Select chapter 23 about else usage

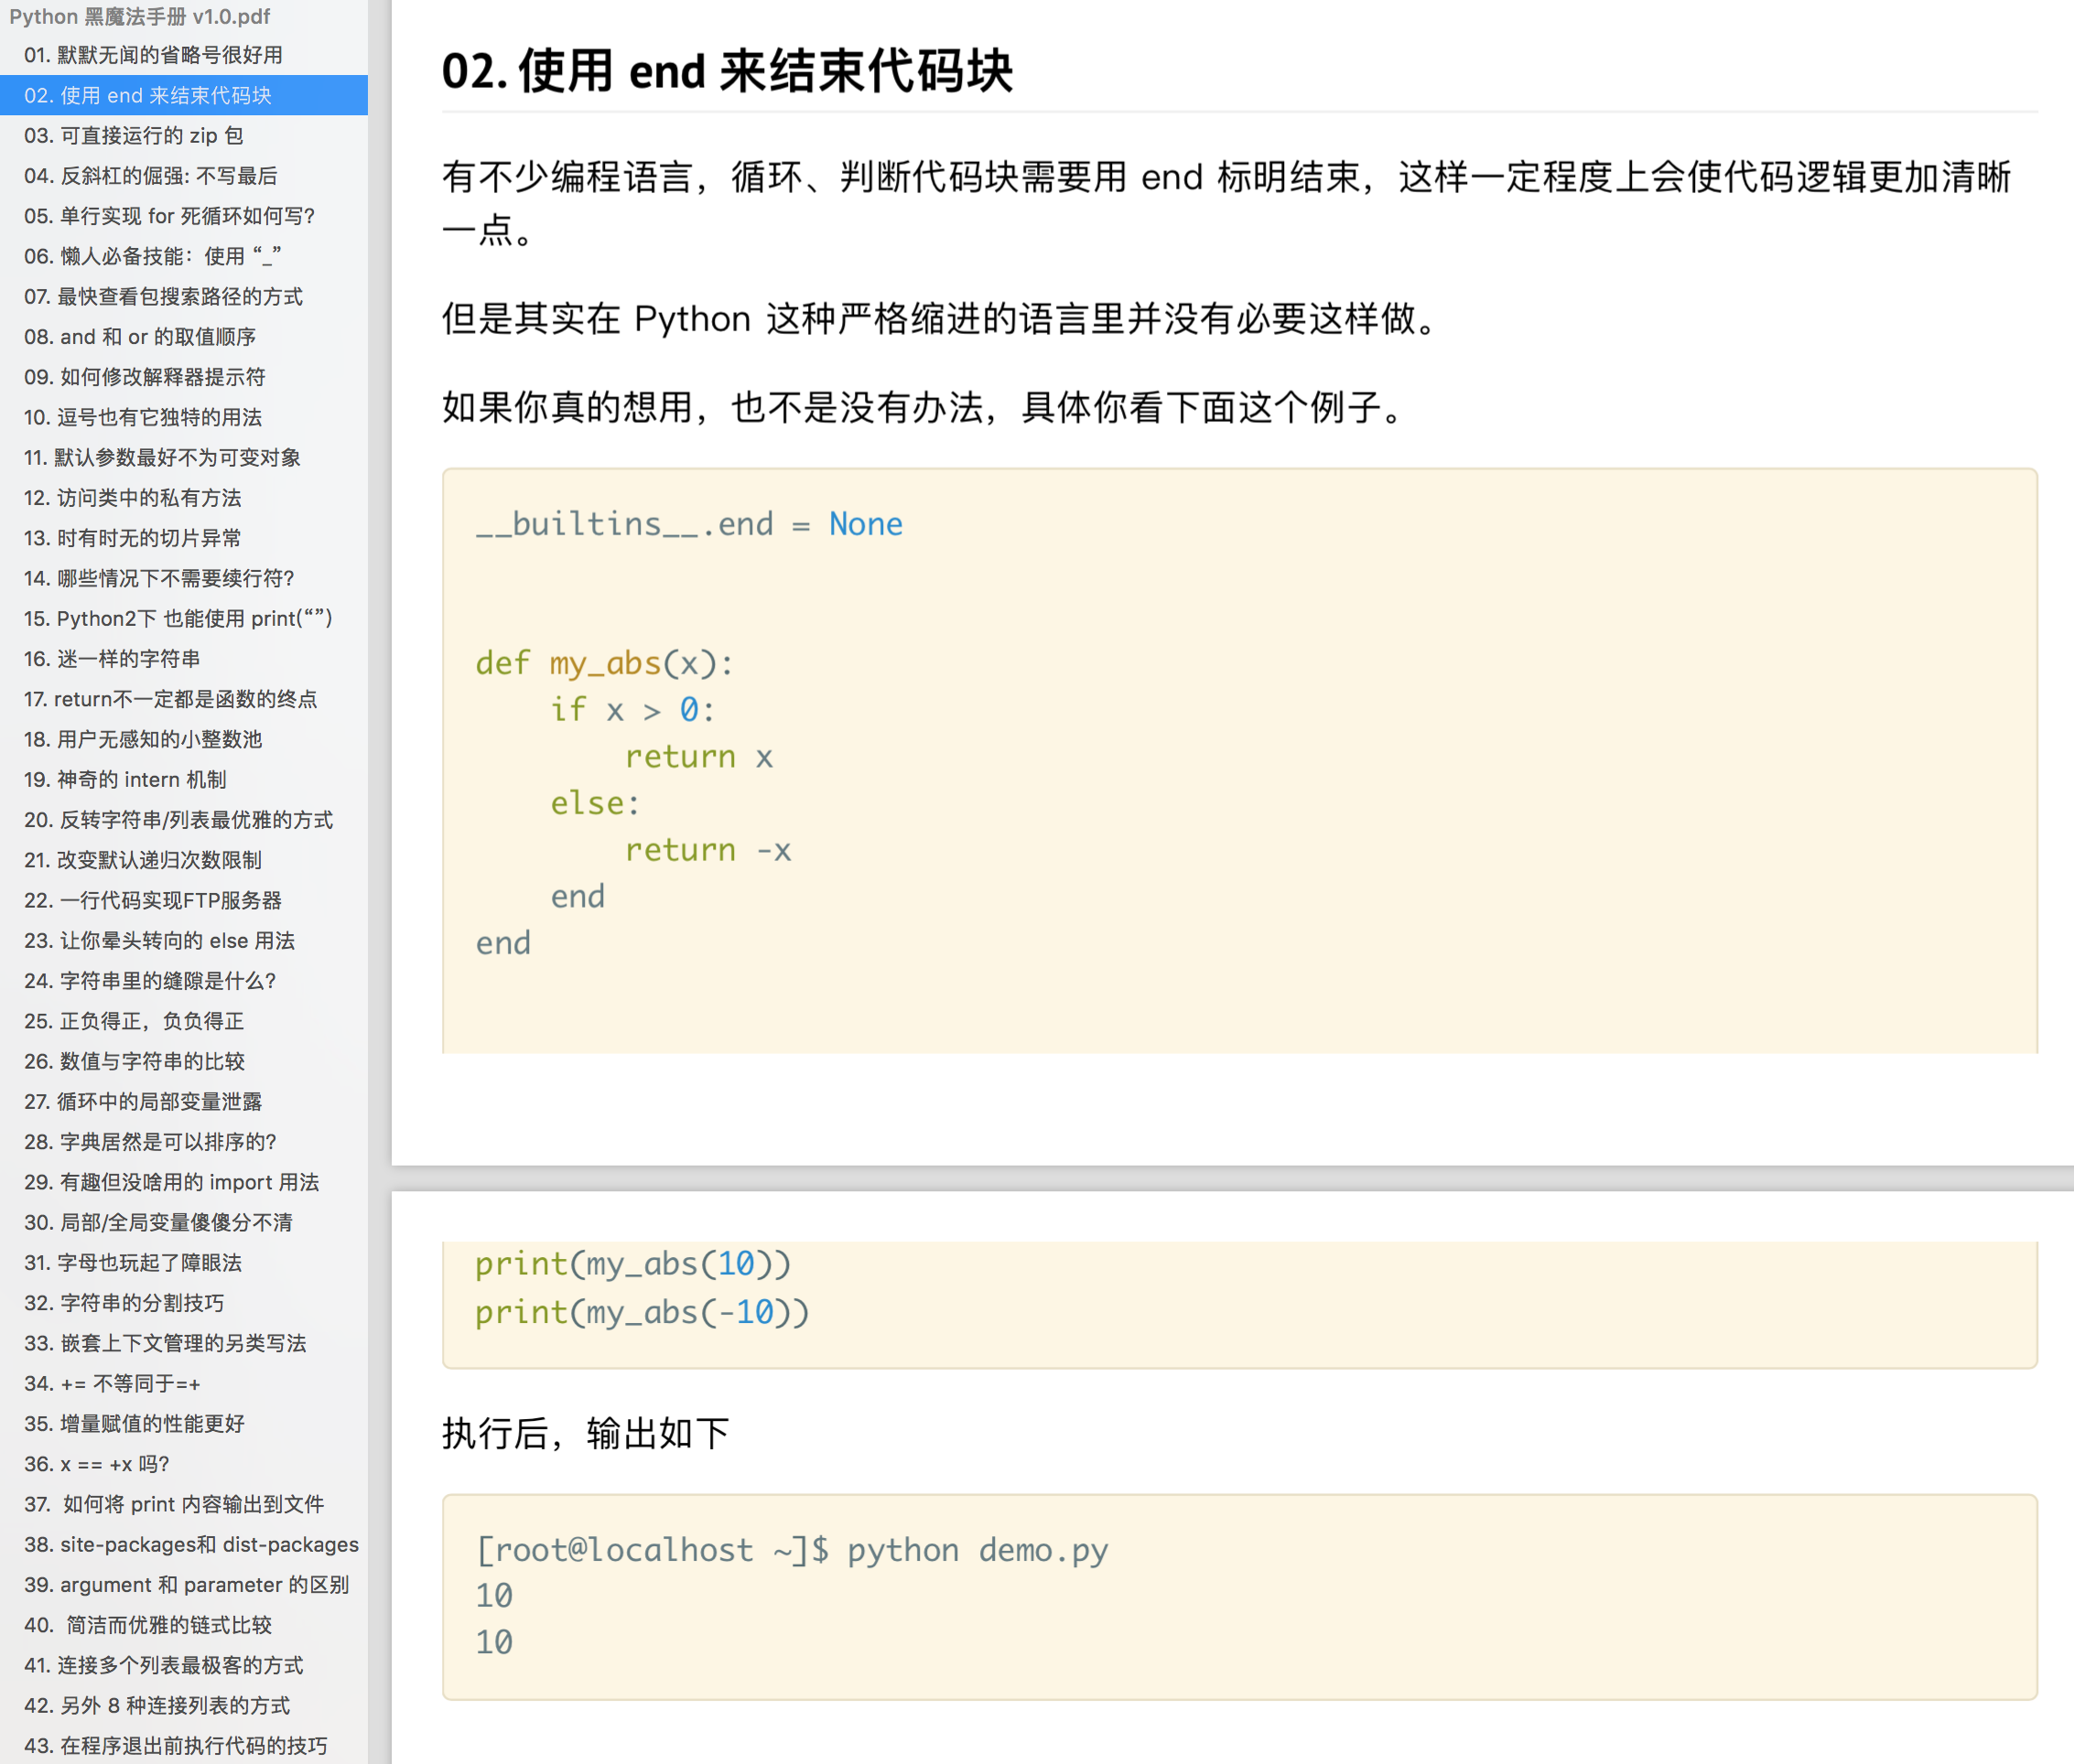pyautogui.click(x=159, y=940)
